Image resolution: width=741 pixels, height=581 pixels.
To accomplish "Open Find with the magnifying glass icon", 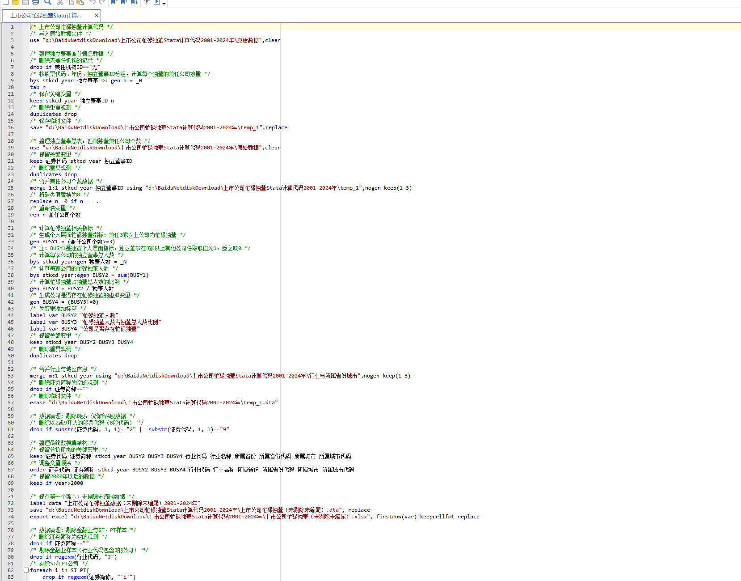I will tap(48, 2).
